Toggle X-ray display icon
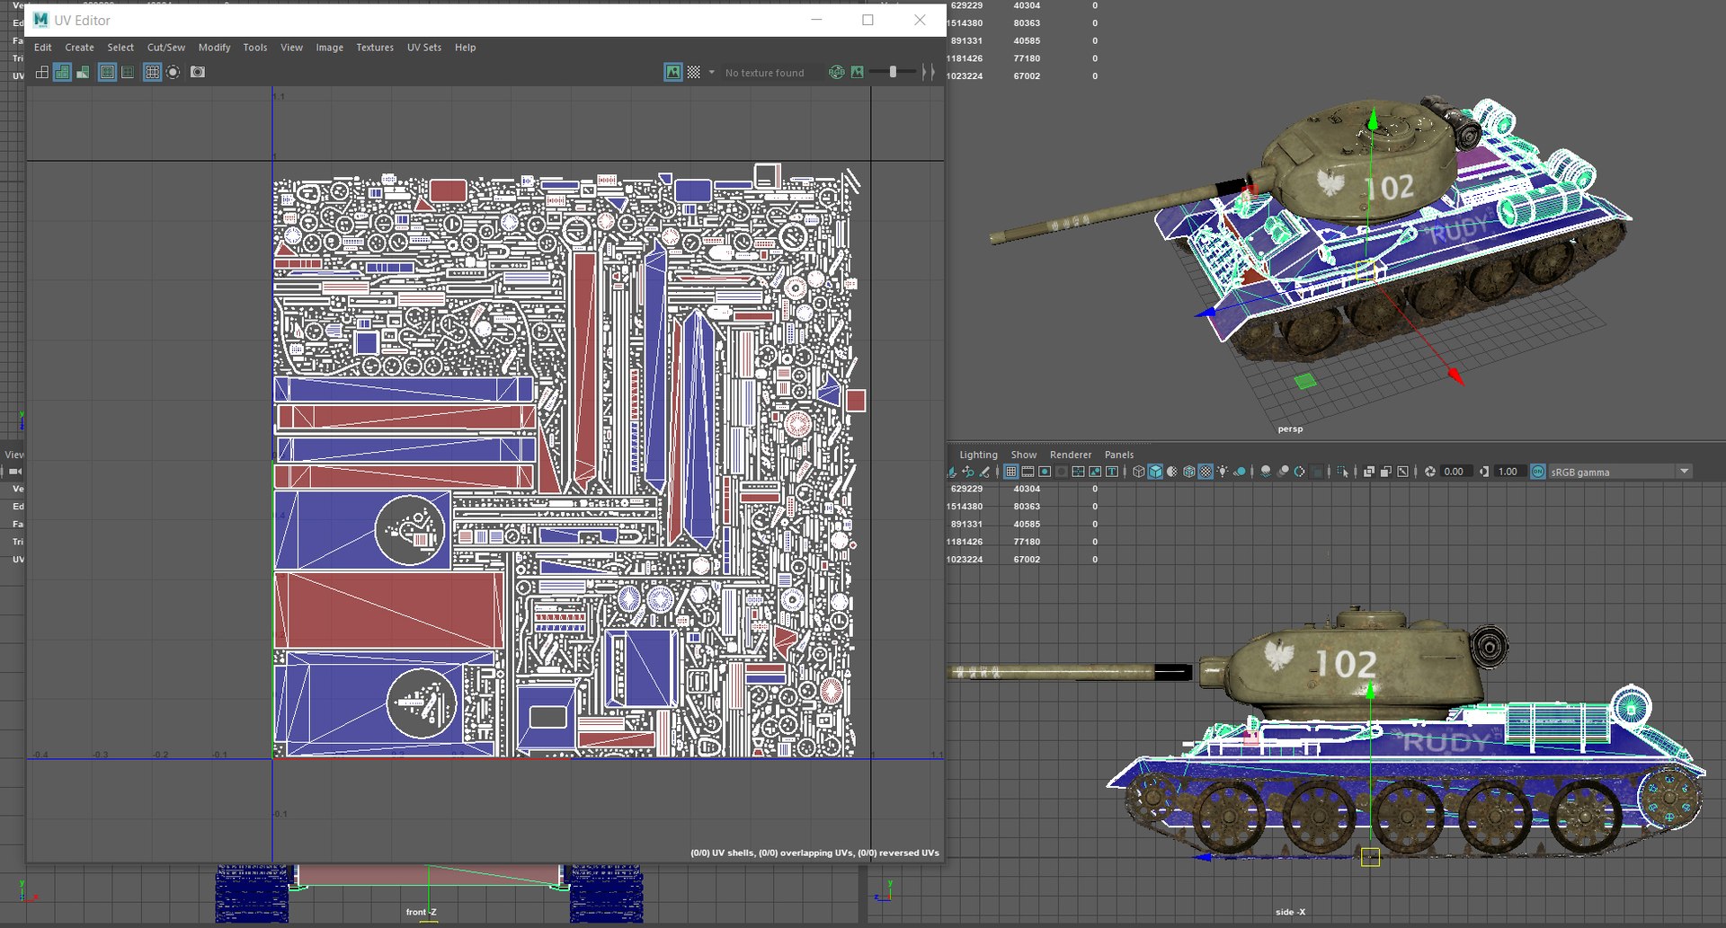 [1369, 472]
